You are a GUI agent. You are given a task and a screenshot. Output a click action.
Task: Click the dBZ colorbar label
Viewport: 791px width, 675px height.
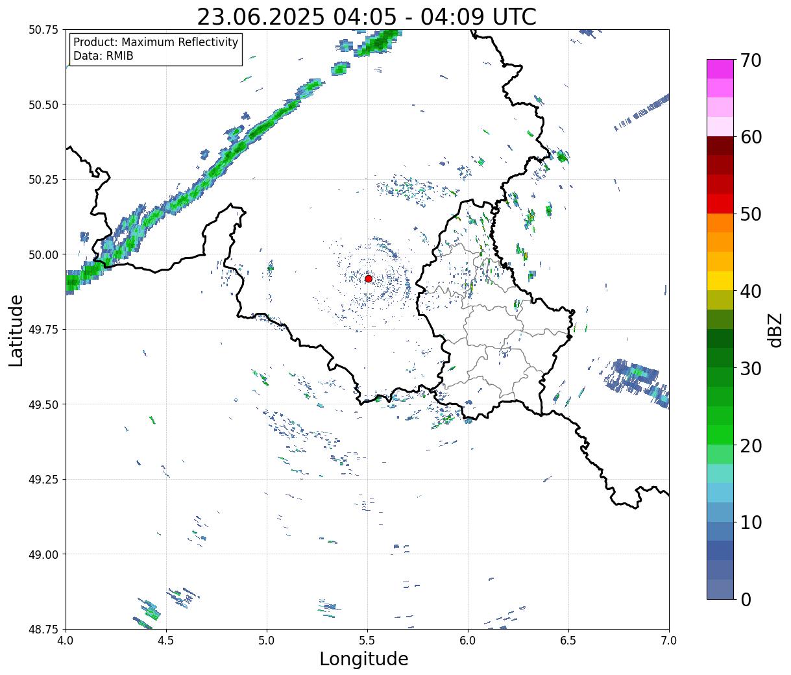775,329
